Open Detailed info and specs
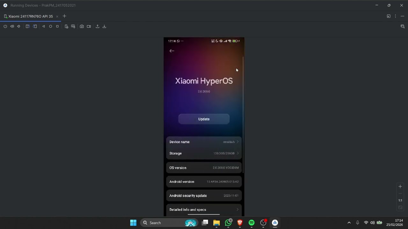The image size is (408, 229). pyautogui.click(x=204, y=210)
